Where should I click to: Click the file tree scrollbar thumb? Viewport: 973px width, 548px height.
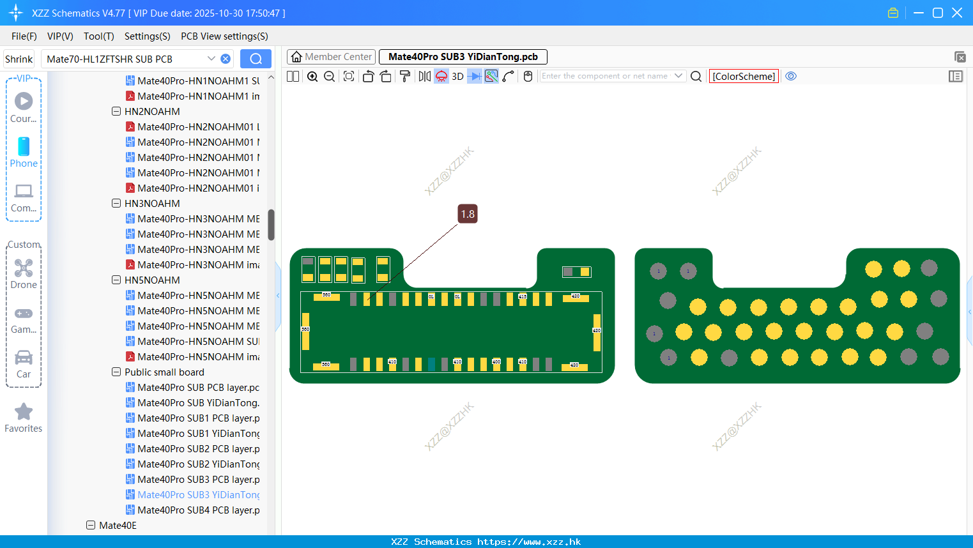271,225
